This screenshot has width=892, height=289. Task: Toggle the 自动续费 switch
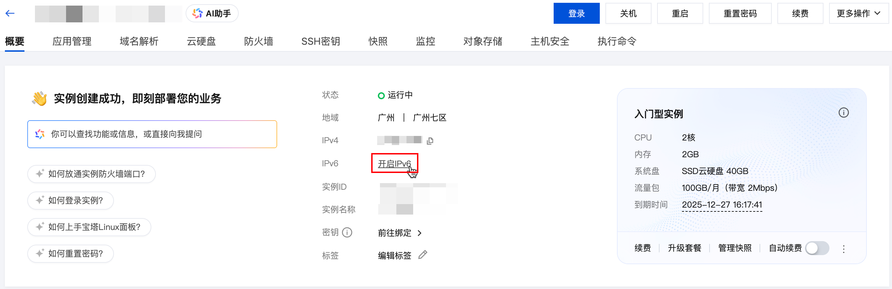(x=817, y=248)
